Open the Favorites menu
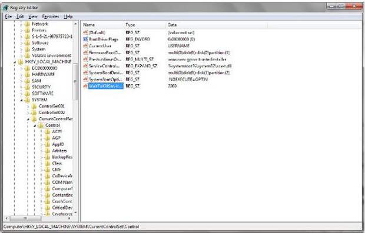 tap(51, 16)
